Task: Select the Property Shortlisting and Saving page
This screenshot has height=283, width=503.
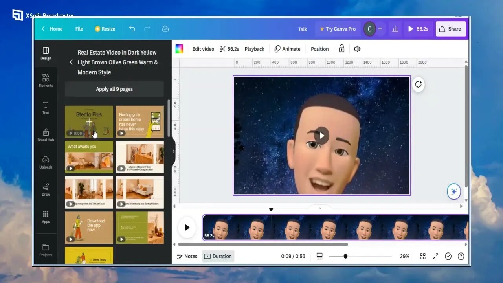Action: [140, 193]
